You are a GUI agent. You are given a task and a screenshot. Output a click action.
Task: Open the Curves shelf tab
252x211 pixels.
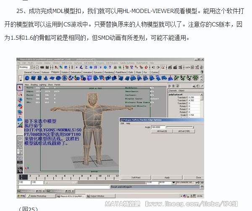click(x=36, y=72)
